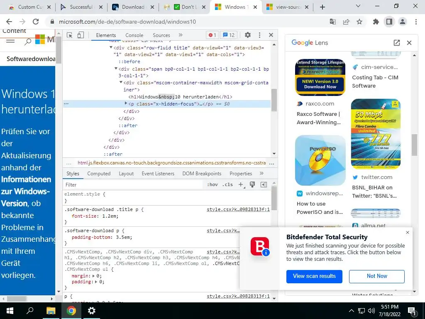The image size is (425, 319).
Task: Open the Microsoft page hamburger menu
Action: (x=10, y=41)
